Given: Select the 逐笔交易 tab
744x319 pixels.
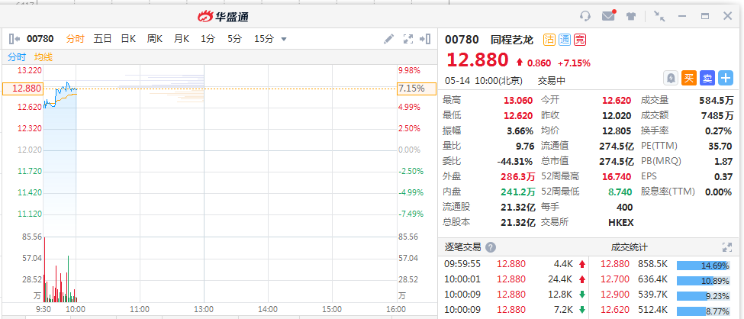Looking at the screenshot, I should click(462, 247).
